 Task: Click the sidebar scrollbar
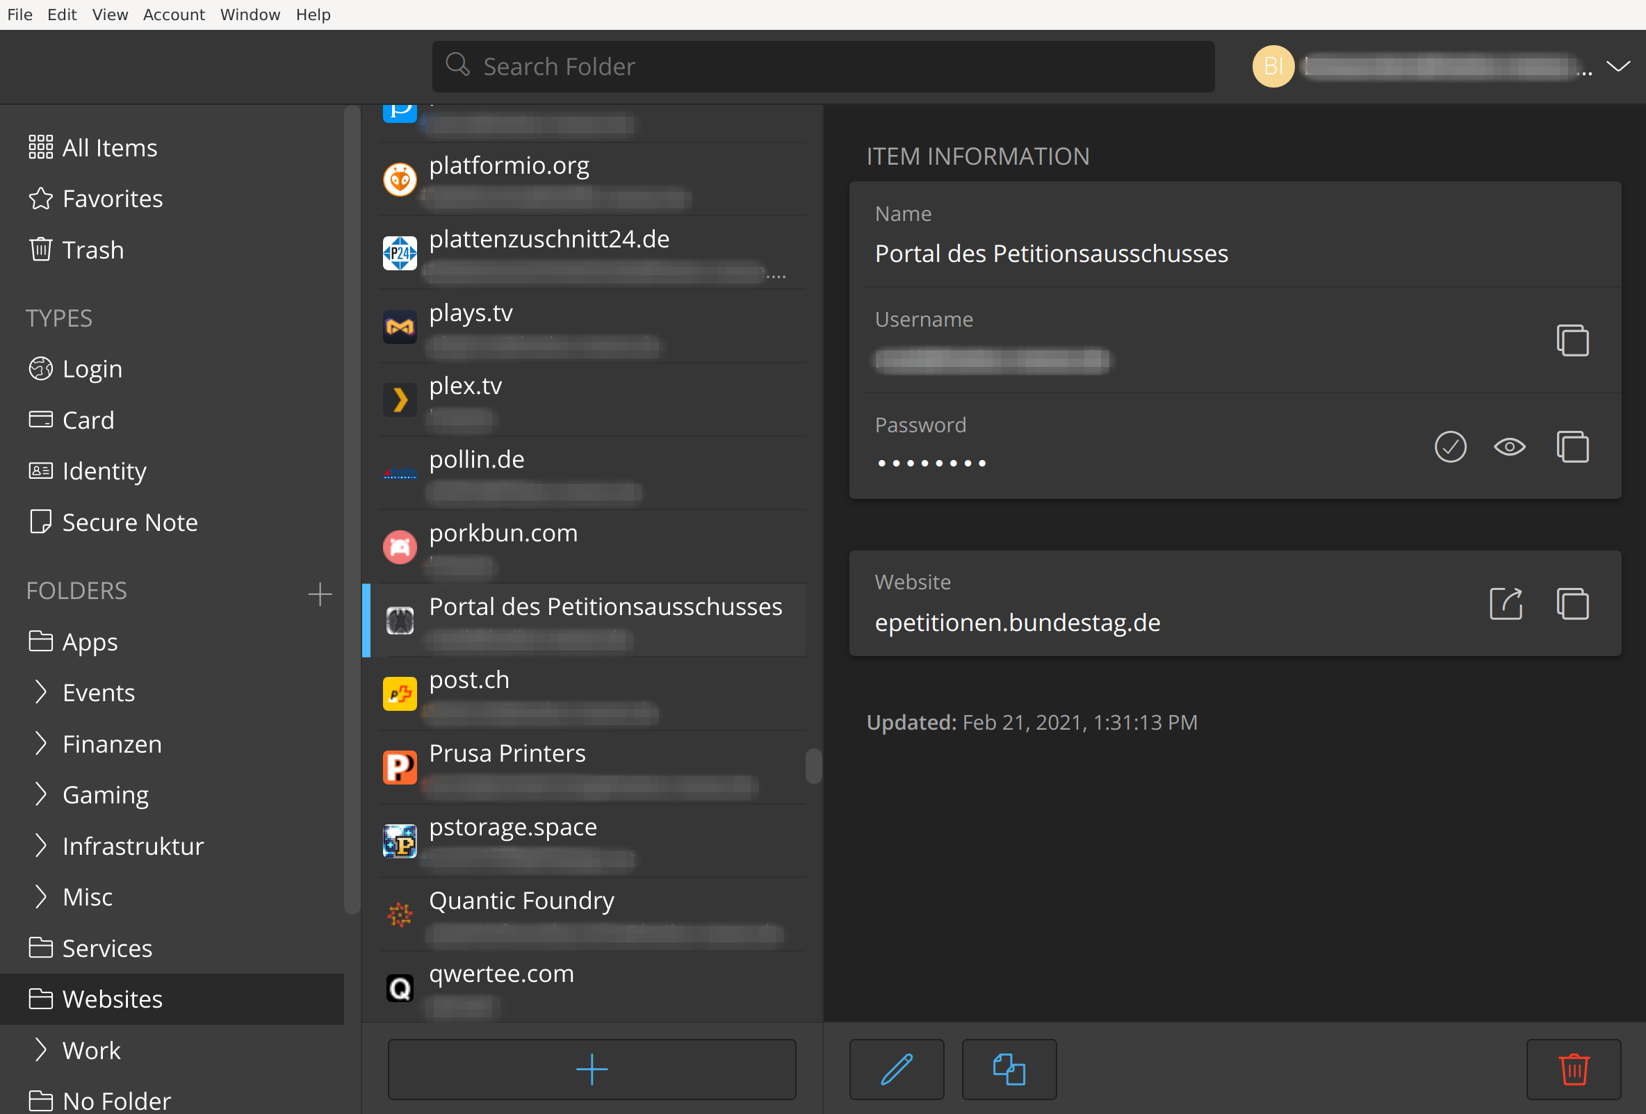pyautogui.click(x=351, y=510)
